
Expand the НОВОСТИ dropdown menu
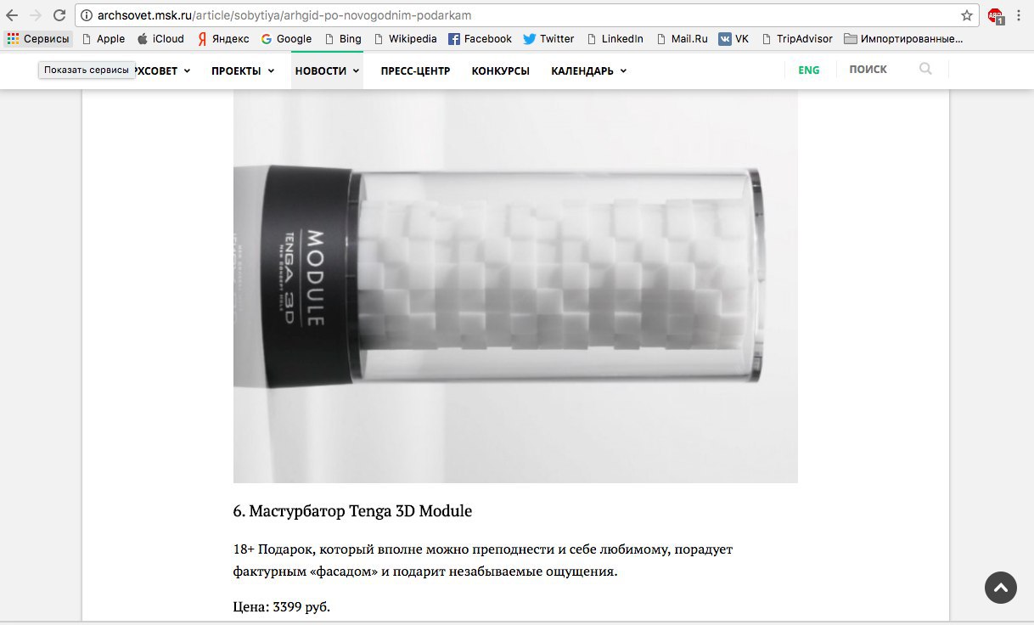click(x=327, y=70)
